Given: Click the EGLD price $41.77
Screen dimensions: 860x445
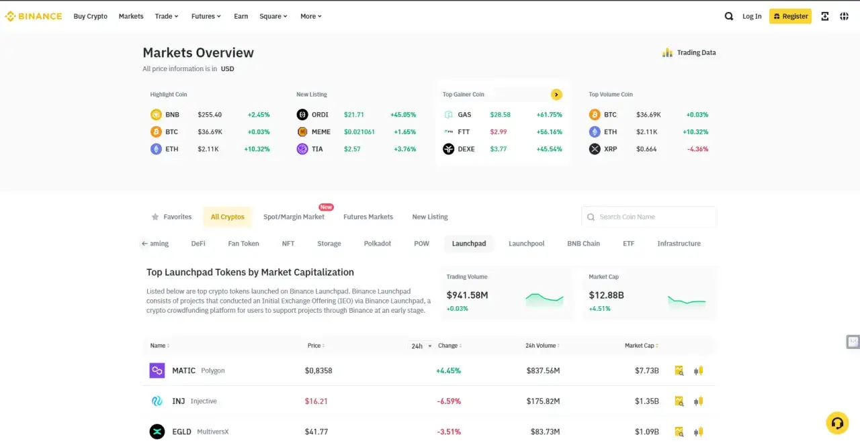Looking at the screenshot, I should tap(316, 432).
